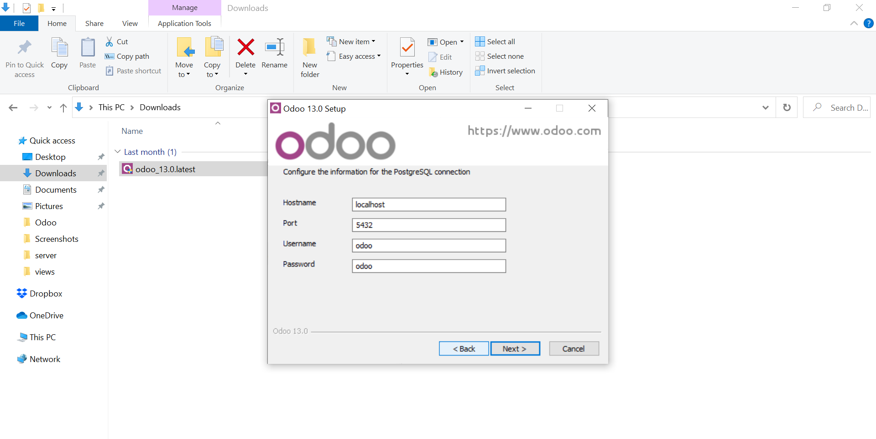Viewport: 876px width, 439px height.
Task: Click the New folder icon
Action: click(309, 47)
